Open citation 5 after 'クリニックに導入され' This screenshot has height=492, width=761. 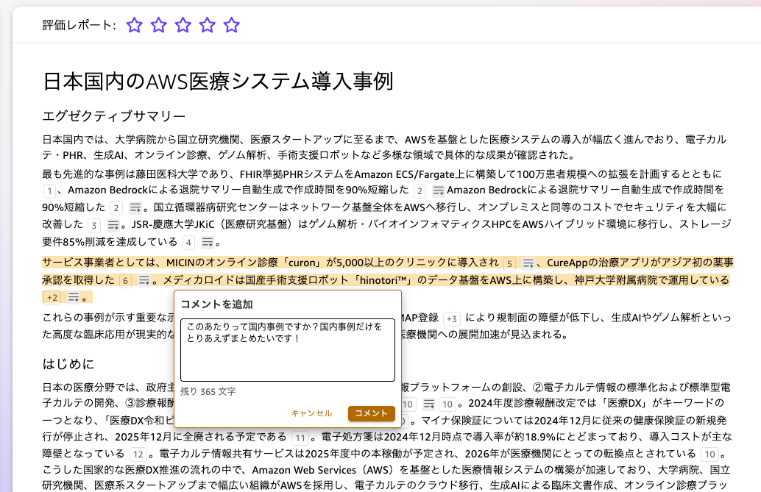509,263
